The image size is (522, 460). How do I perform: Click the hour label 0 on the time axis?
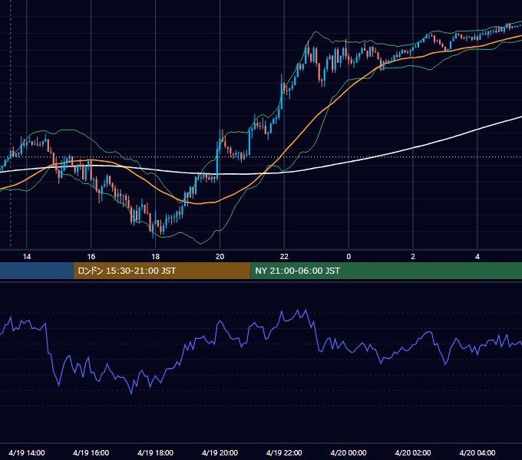[349, 257]
